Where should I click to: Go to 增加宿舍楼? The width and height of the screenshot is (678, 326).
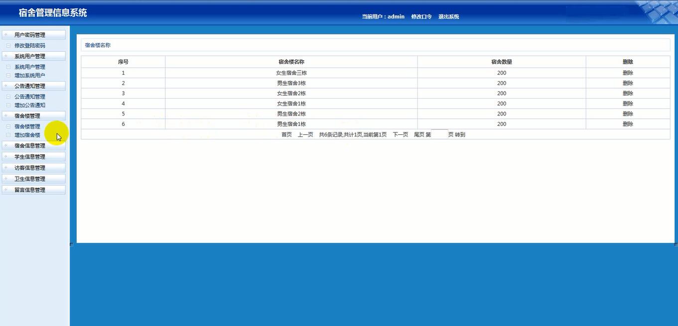pos(27,135)
